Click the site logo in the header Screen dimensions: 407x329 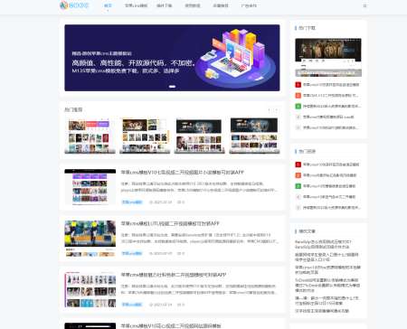point(74,5)
